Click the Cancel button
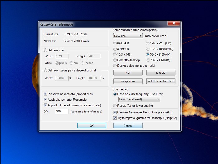Image resolution: width=218 pixels, height=164 pixels. 128,126
